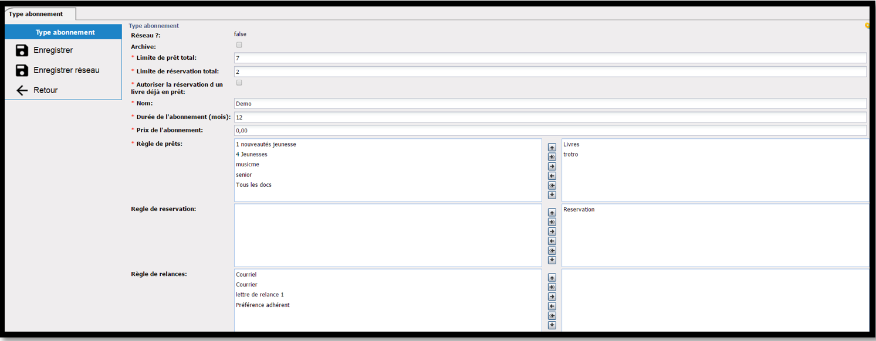The width and height of the screenshot is (876, 341).
Task: Click the Durée de l'abonnement field
Action: coord(550,117)
